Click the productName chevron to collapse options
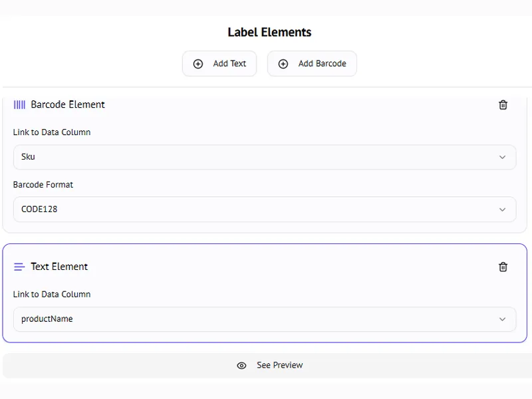The width and height of the screenshot is (532, 399). [x=503, y=319]
